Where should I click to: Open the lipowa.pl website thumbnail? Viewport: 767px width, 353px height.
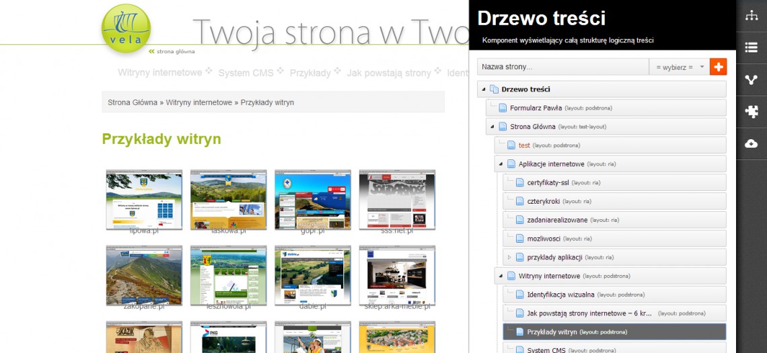click(144, 200)
